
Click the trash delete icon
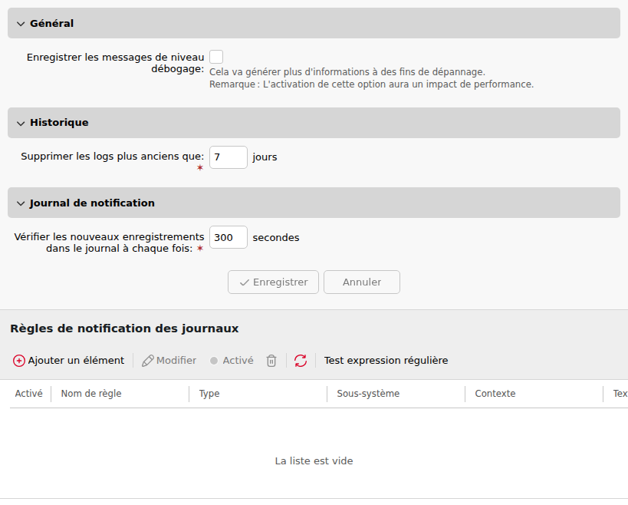[271, 361]
